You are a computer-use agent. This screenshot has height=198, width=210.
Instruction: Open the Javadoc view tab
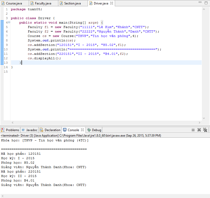(30, 130)
